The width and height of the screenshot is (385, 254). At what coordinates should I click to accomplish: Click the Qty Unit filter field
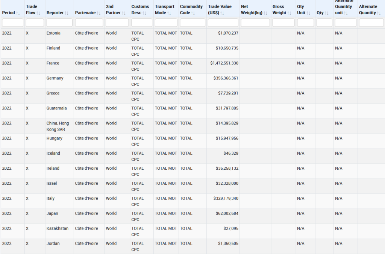(305, 23)
